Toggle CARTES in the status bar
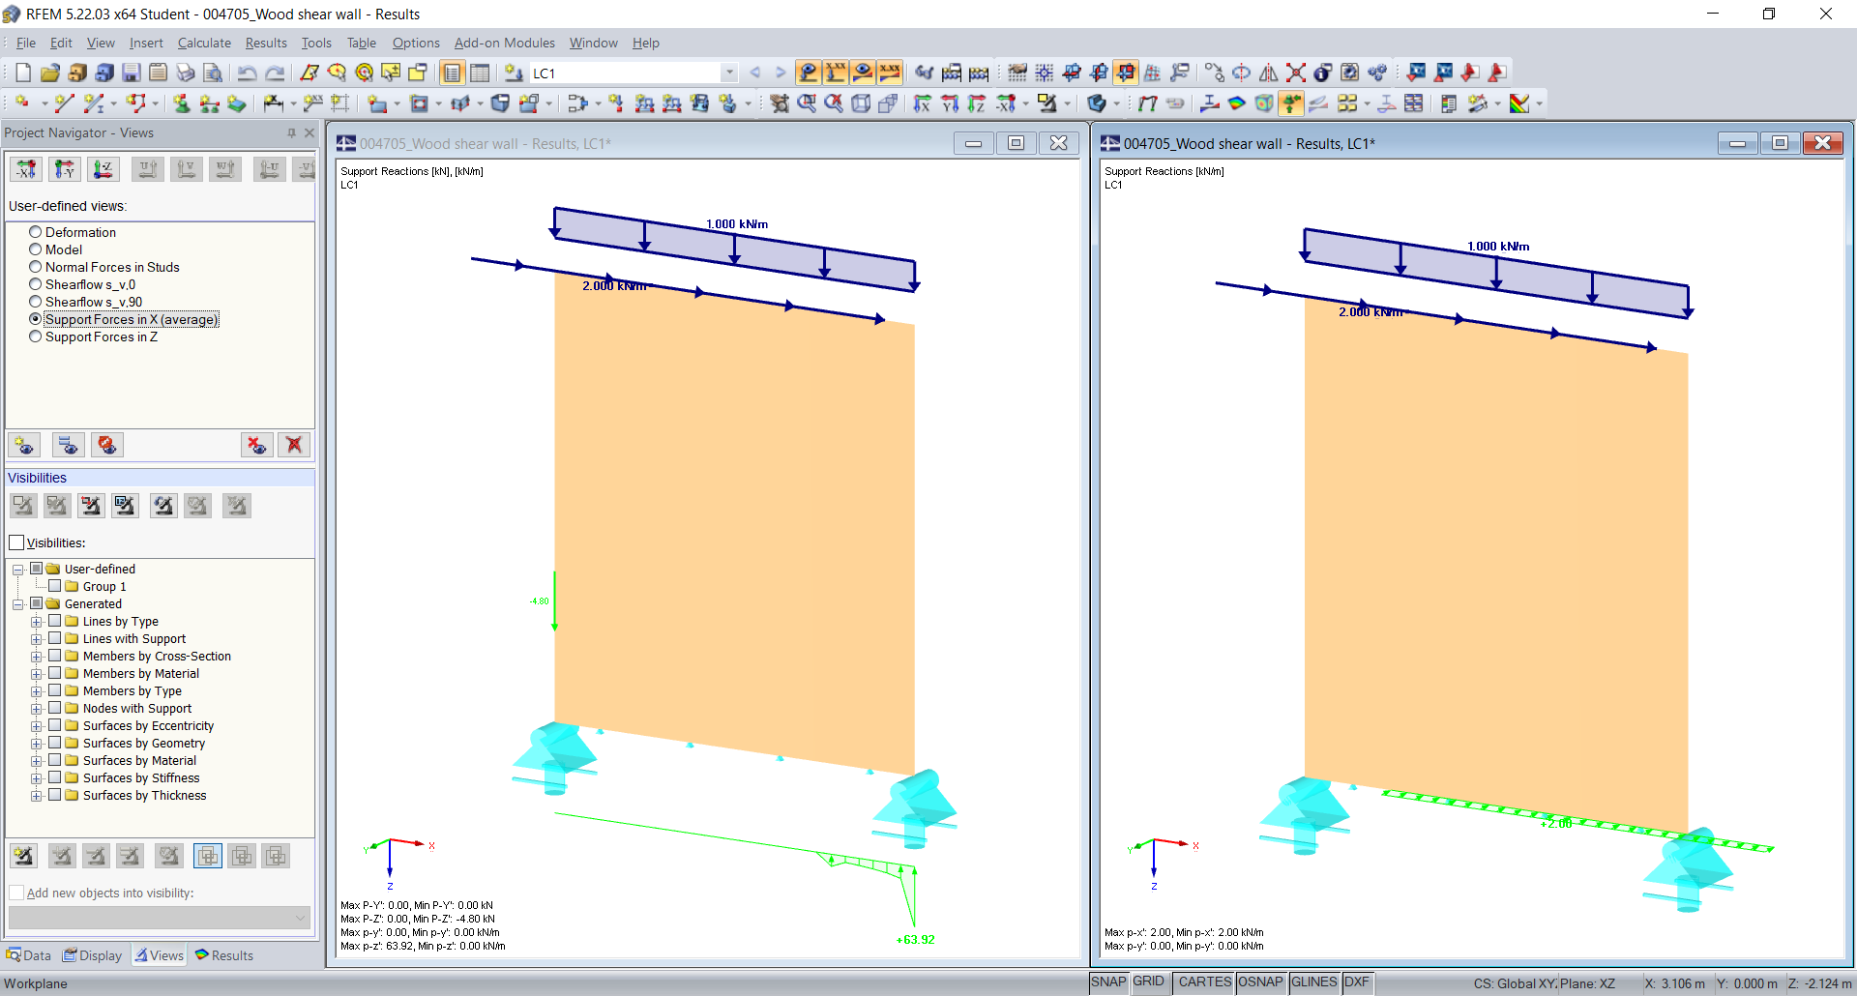This screenshot has width=1857, height=996. (x=1205, y=982)
